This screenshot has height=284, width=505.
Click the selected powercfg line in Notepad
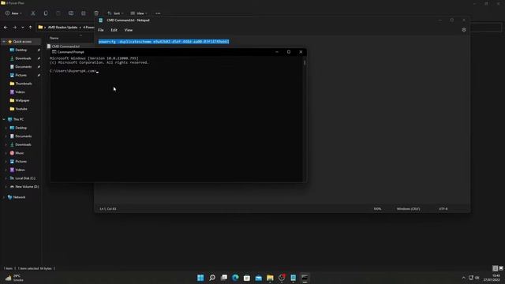163,42
